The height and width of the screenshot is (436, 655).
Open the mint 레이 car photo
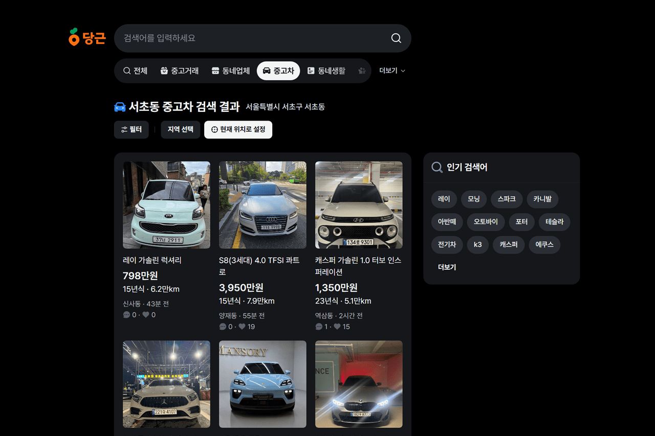click(x=166, y=205)
